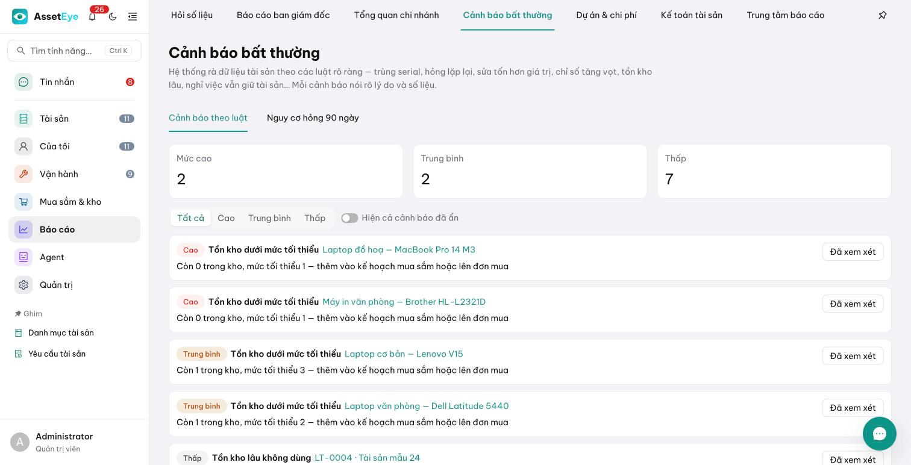Open Báo cáo ban giám đốc tab

coord(283,15)
